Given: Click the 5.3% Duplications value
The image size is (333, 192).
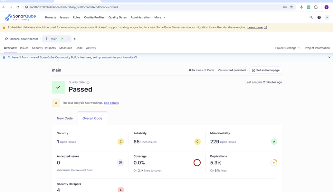Looking at the screenshot, I should [x=215, y=163].
